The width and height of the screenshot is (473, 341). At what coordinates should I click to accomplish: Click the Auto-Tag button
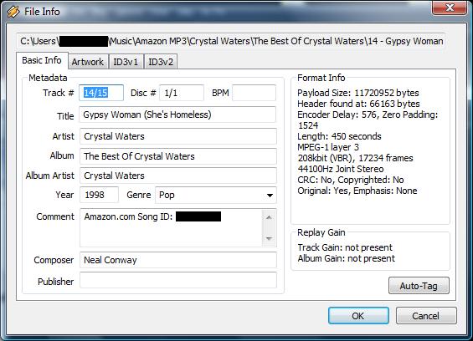click(x=419, y=286)
